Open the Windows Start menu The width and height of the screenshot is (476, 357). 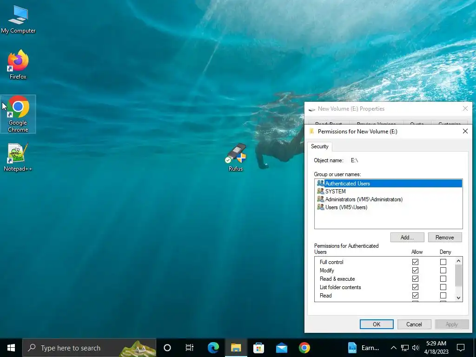pos(11,348)
